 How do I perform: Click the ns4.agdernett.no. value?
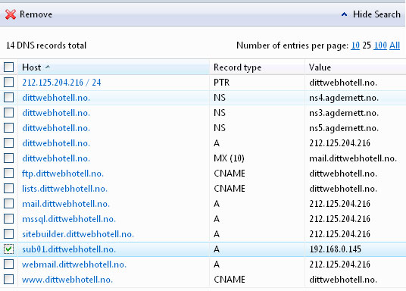(x=344, y=98)
